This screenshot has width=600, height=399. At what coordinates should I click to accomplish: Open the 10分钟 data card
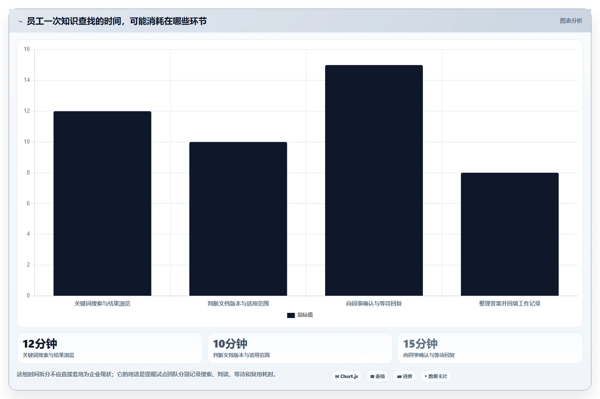click(300, 348)
